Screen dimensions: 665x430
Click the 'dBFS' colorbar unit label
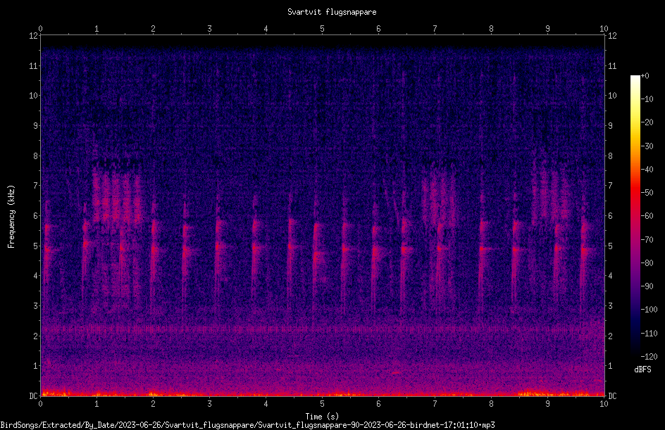pos(642,369)
